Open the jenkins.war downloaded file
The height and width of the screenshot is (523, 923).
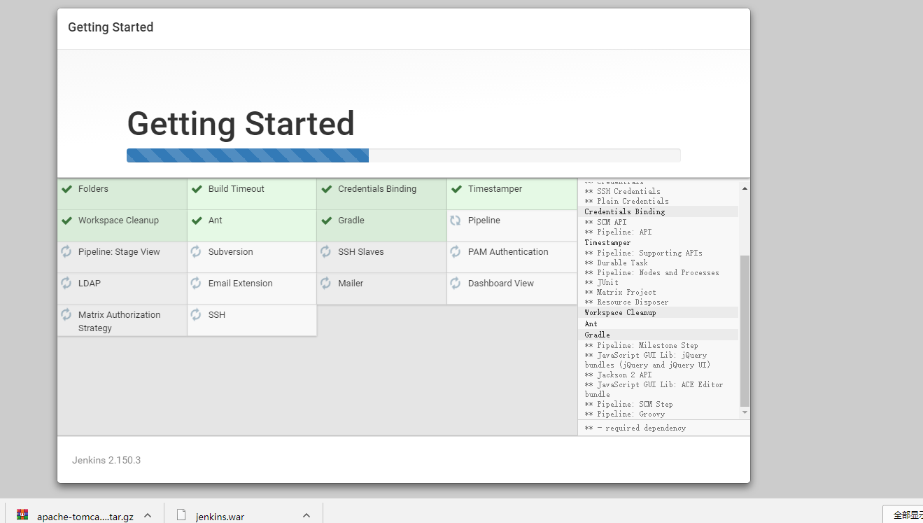click(x=220, y=517)
